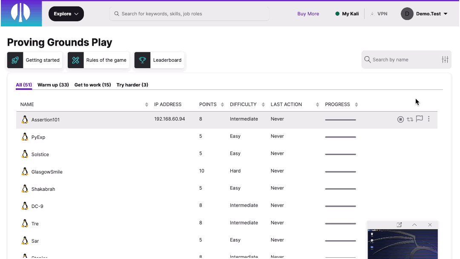Open the Explore dropdown menu

pos(66,14)
